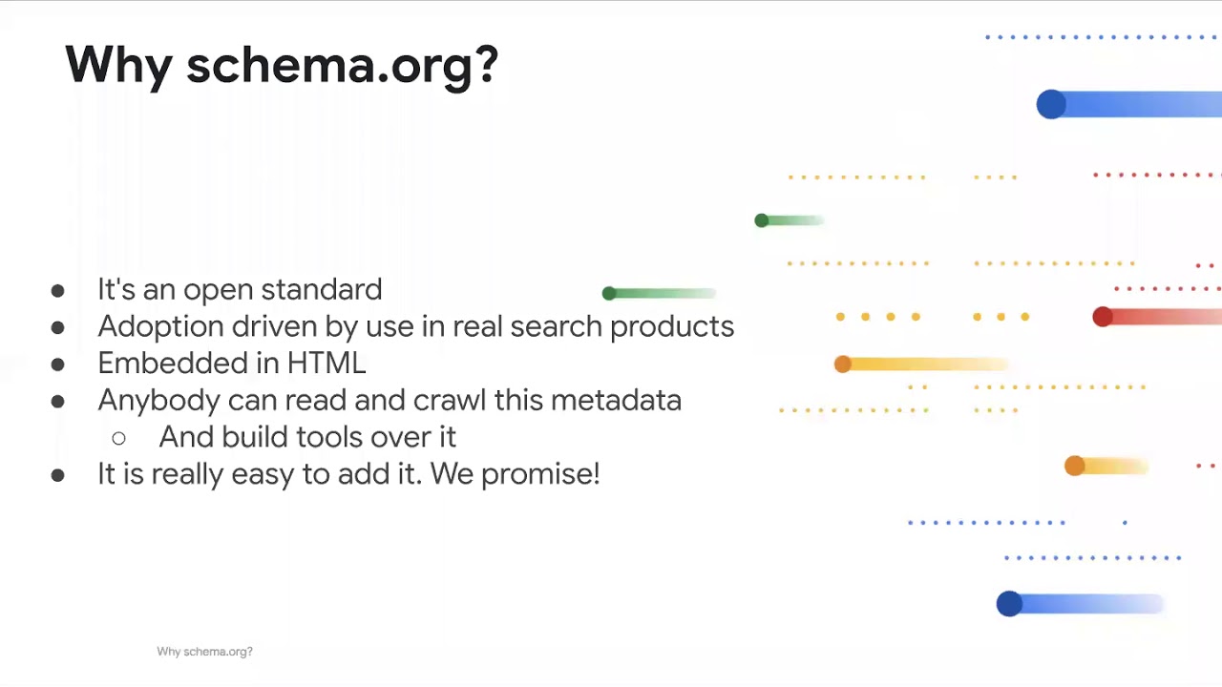Image resolution: width=1222 pixels, height=687 pixels.
Task: Click the text "Adoption driven by use in real search products"
Action: pyautogui.click(x=415, y=326)
